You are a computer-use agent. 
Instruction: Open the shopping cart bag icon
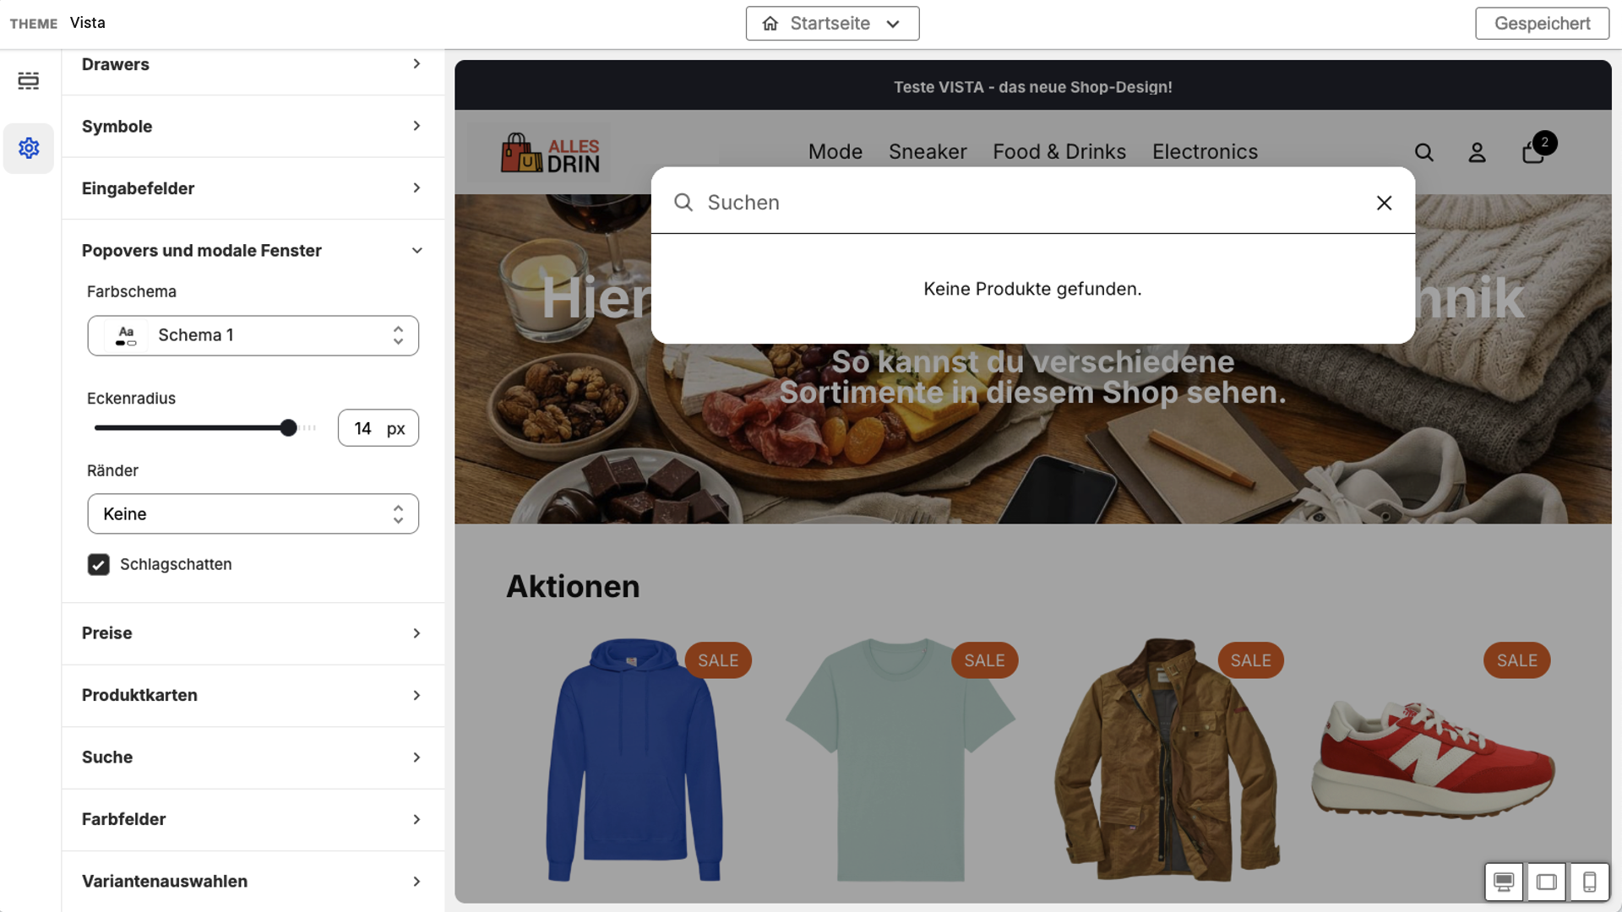(x=1533, y=153)
